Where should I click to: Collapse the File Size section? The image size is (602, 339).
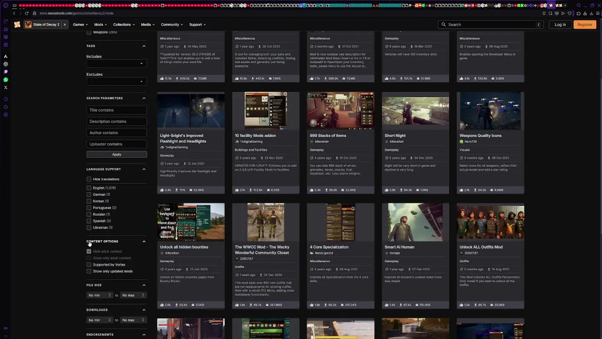pyautogui.click(x=144, y=285)
